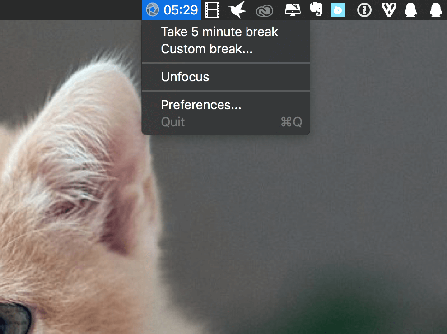Click the white bird menu bar icon
Image resolution: width=447 pixels, height=334 pixels.
tap(237, 10)
